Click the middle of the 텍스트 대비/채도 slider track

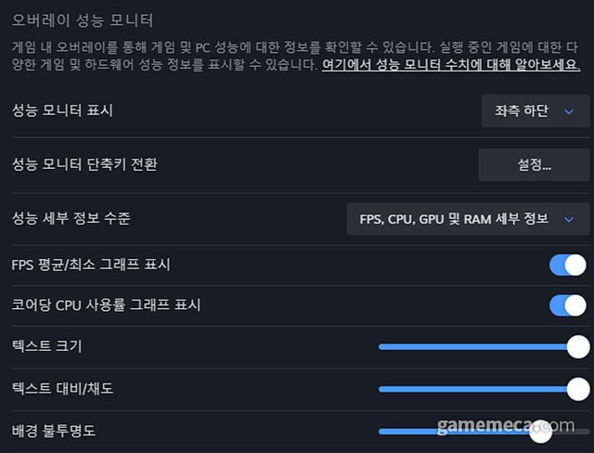point(478,389)
